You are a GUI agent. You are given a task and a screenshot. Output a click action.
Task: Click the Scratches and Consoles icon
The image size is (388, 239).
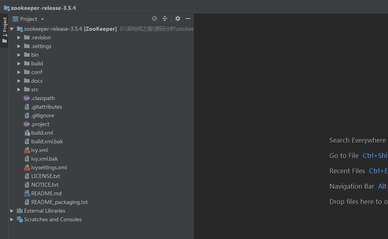20,219
